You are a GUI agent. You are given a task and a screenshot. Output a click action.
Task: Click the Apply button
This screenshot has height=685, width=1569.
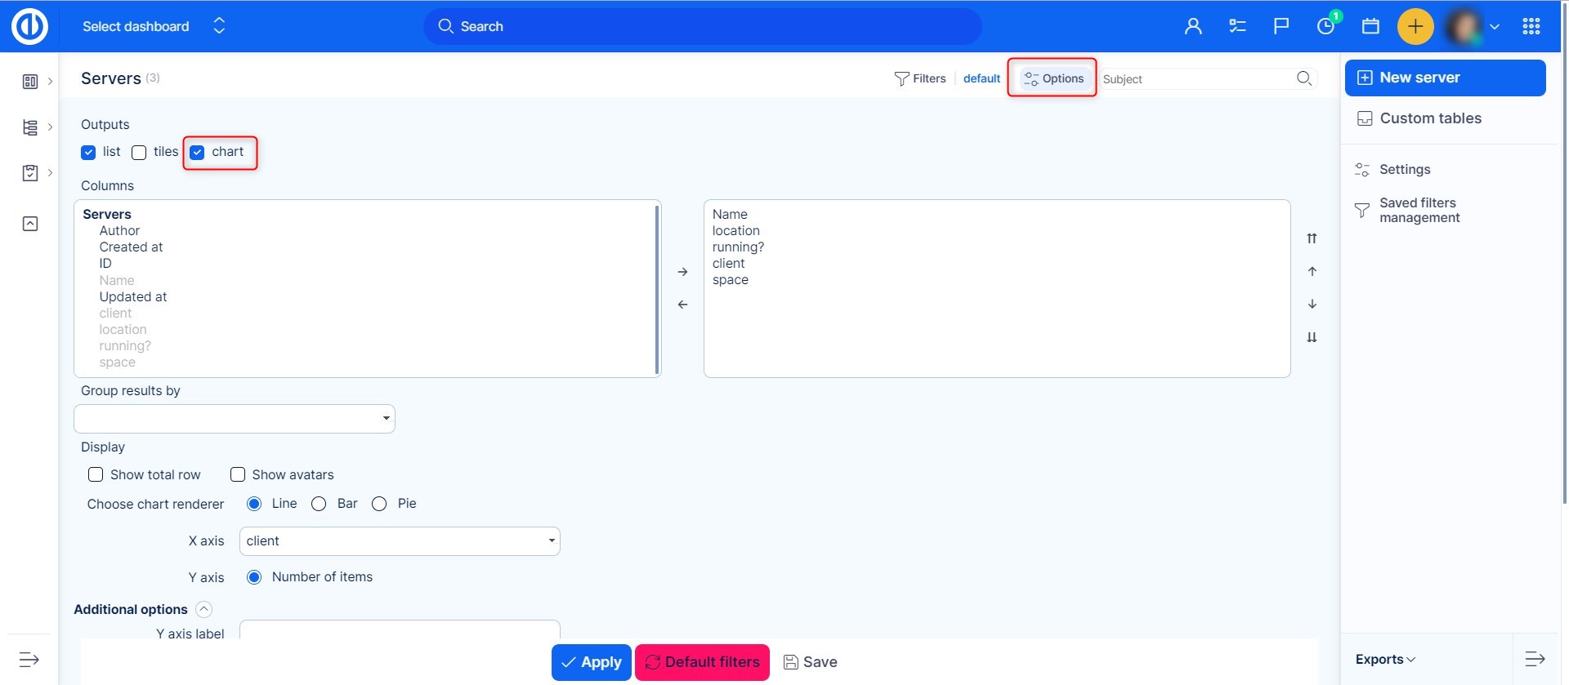point(591,662)
